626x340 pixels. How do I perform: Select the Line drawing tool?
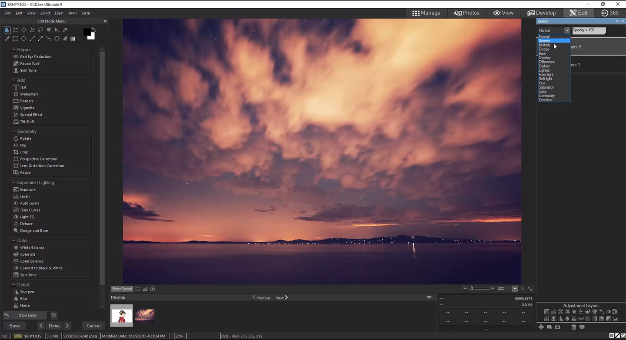click(x=32, y=39)
